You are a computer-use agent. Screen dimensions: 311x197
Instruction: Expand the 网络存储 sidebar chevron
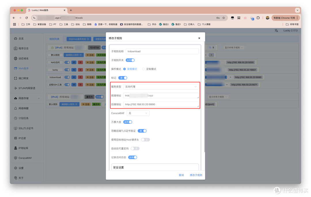pyautogui.click(x=39, y=98)
